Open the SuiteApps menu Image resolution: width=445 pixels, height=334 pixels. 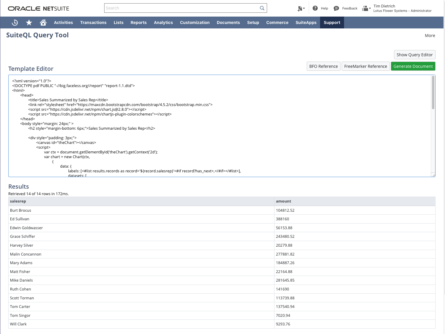point(306,23)
